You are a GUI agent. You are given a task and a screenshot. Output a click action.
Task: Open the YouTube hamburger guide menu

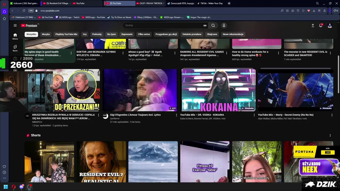(15, 25)
